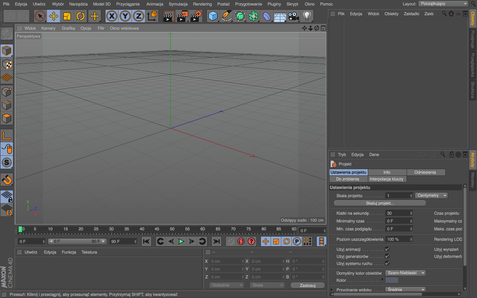Add a Cube primitive object
Image resolution: width=477 pixels, height=298 pixels.
tap(213, 16)
